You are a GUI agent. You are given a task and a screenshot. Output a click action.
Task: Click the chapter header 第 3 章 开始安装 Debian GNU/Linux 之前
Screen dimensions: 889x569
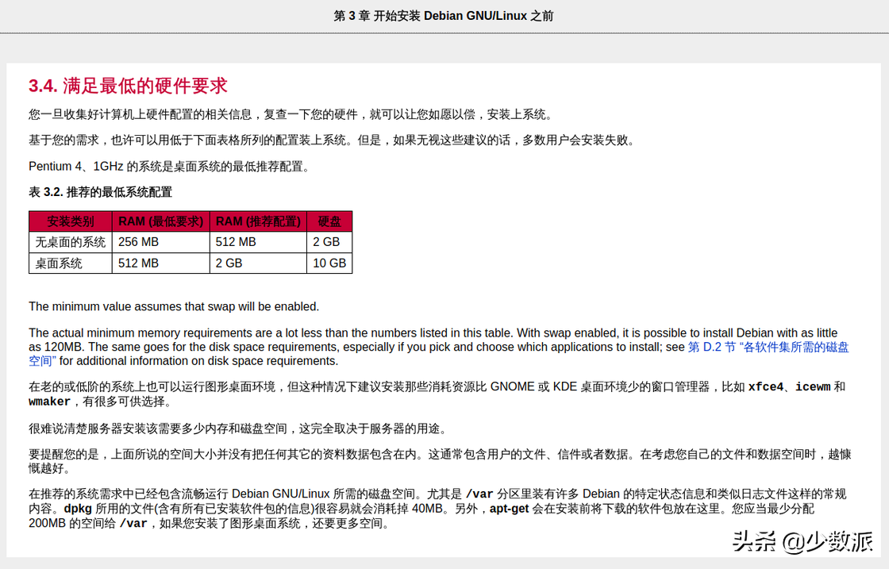point(444,14)
